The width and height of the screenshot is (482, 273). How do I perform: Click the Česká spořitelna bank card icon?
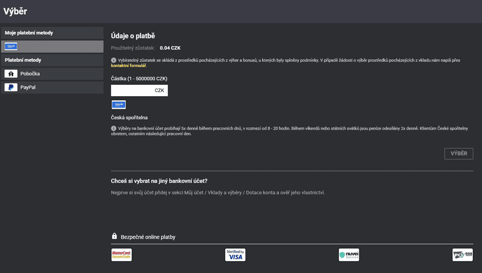[118, 105]
